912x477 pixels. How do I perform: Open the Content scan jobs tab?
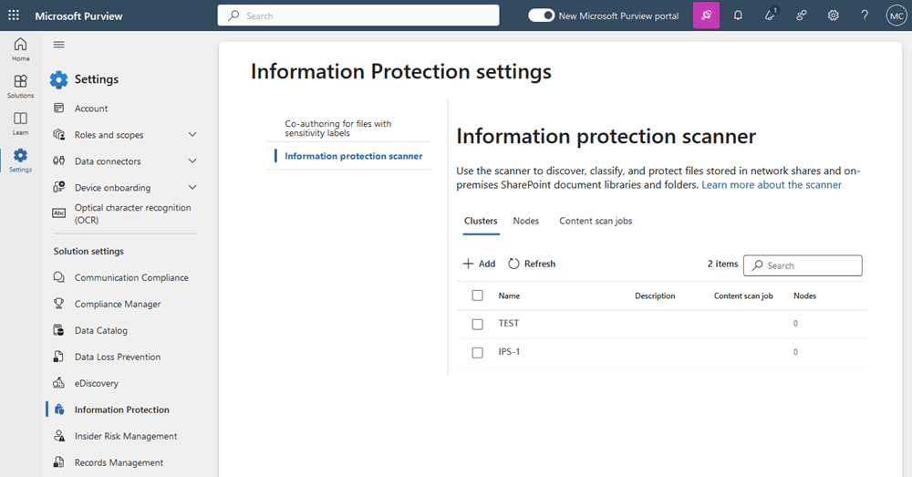coord(596,221)
